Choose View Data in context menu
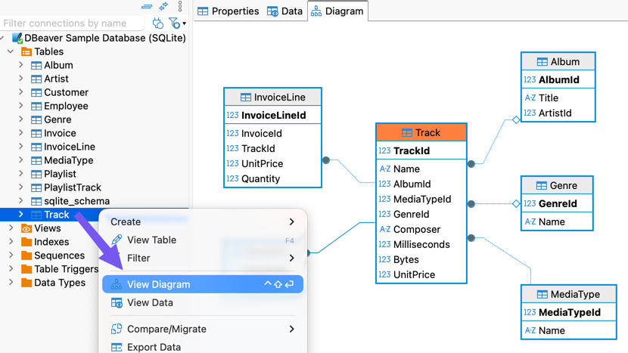 click(x=150, y=302)
